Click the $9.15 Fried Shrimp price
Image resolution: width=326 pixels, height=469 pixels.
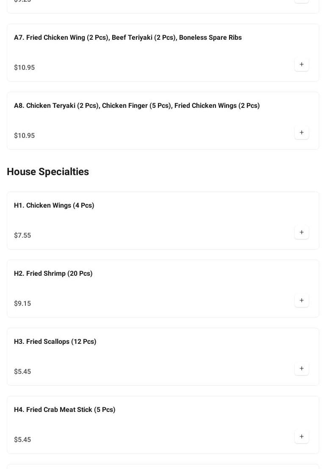[22, 304]
